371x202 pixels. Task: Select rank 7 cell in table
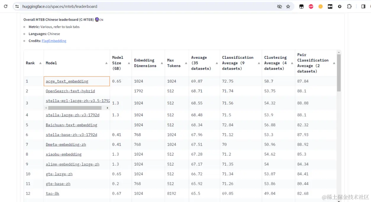point(34,144)
